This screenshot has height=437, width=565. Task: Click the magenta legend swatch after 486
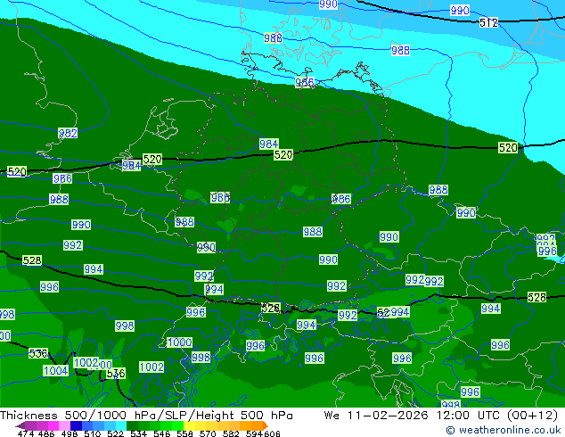click(53, 425)
